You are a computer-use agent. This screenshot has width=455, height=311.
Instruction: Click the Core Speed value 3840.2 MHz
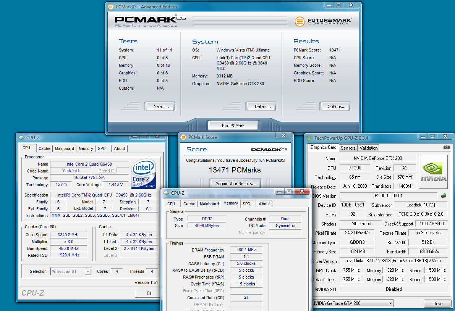click(x=68, y=235)
